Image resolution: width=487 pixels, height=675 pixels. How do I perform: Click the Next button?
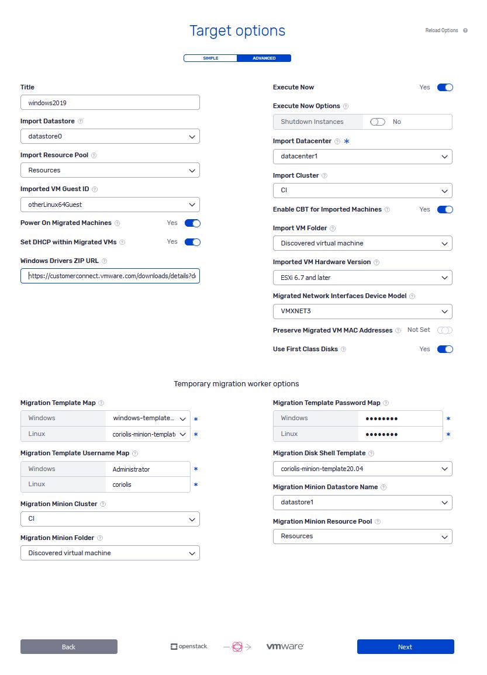coord(406,646)
